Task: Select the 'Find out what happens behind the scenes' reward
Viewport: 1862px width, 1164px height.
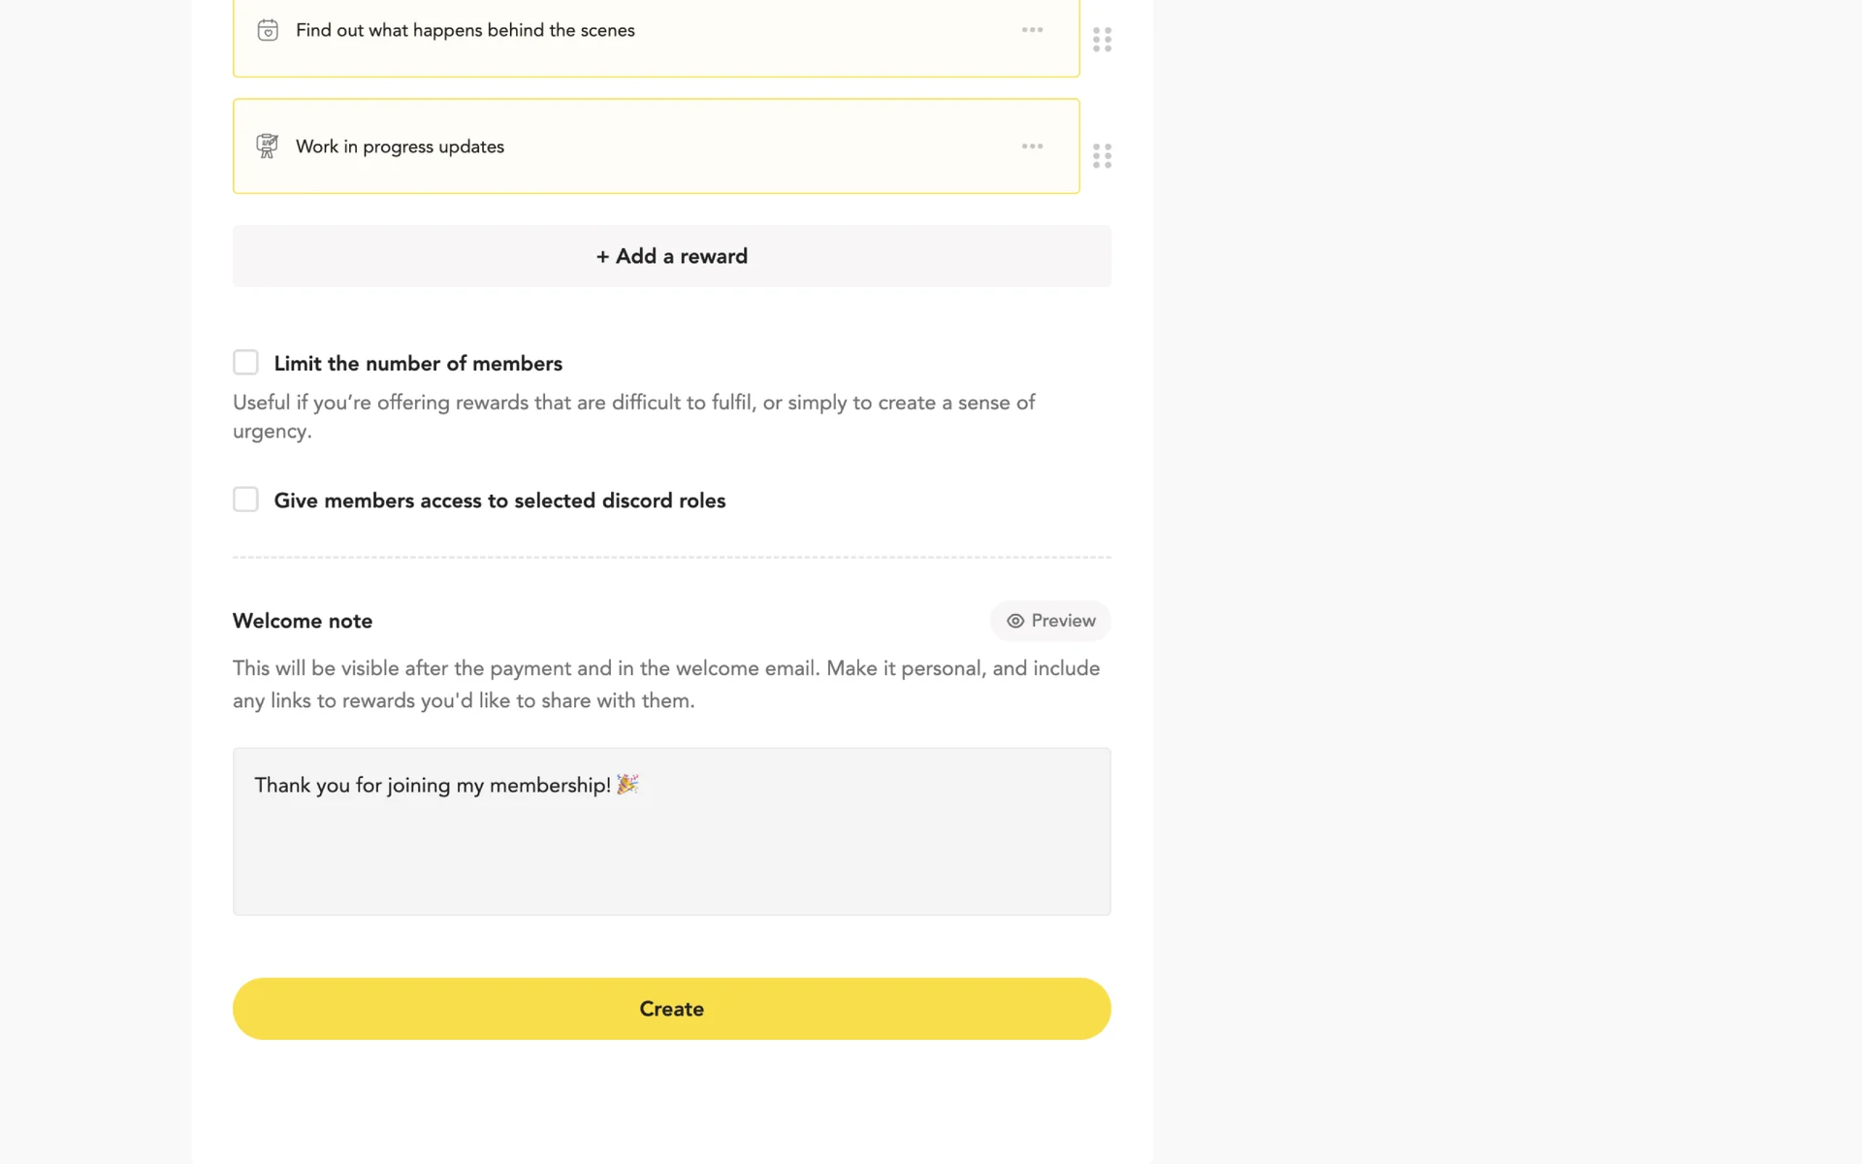Action: tap(465, 30)
